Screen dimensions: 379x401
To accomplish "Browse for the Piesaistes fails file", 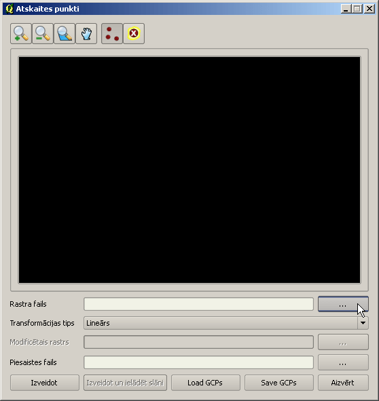I will point(343,362).
